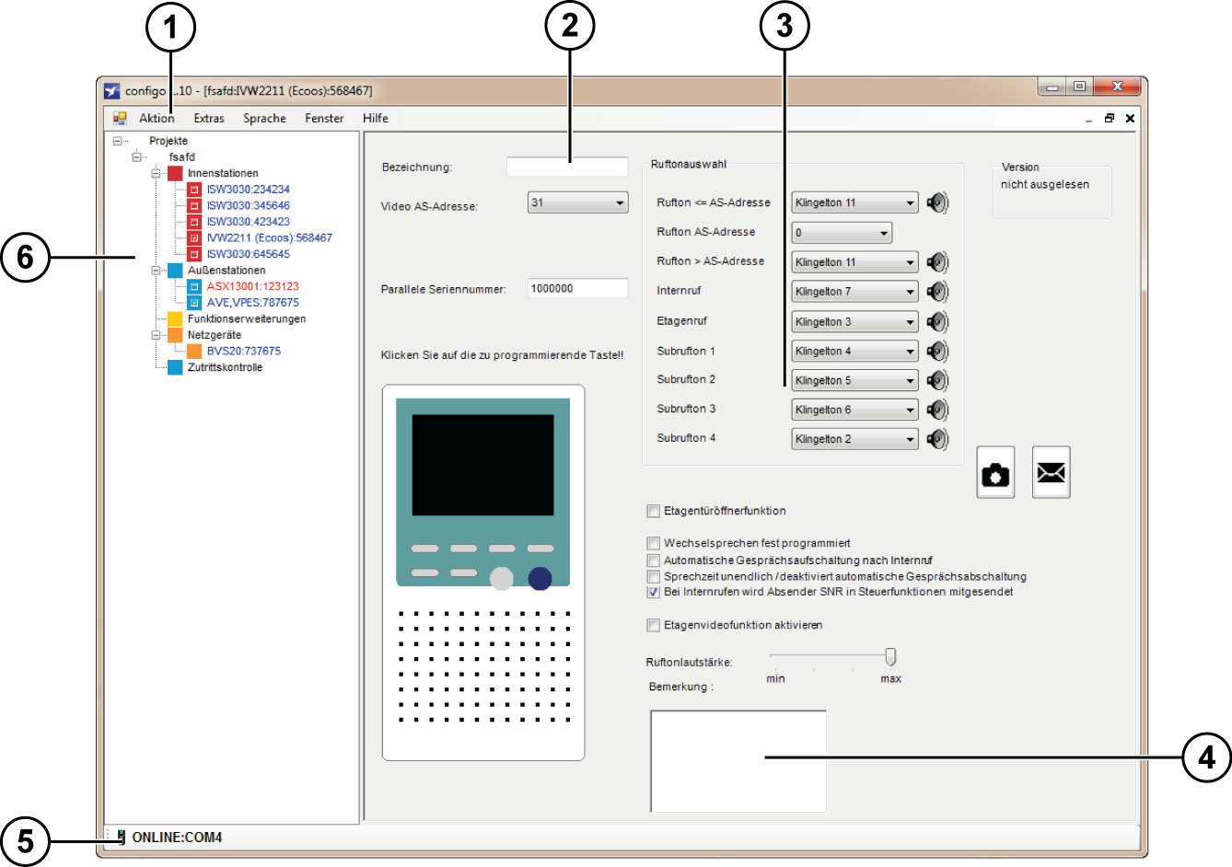Viewport: 1232px width, 867px height.
Task: Click the Ruftonlautstärke volume slider handle
Action: tap(890, 656)
